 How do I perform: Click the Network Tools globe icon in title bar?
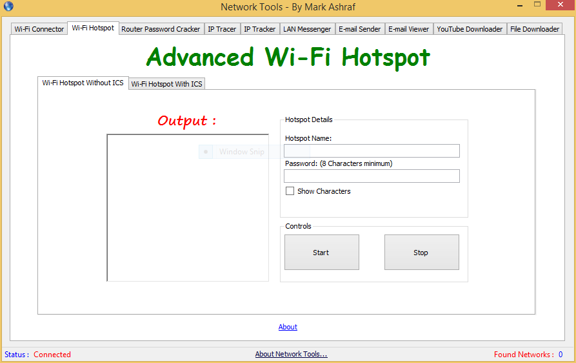click(7, 6)
